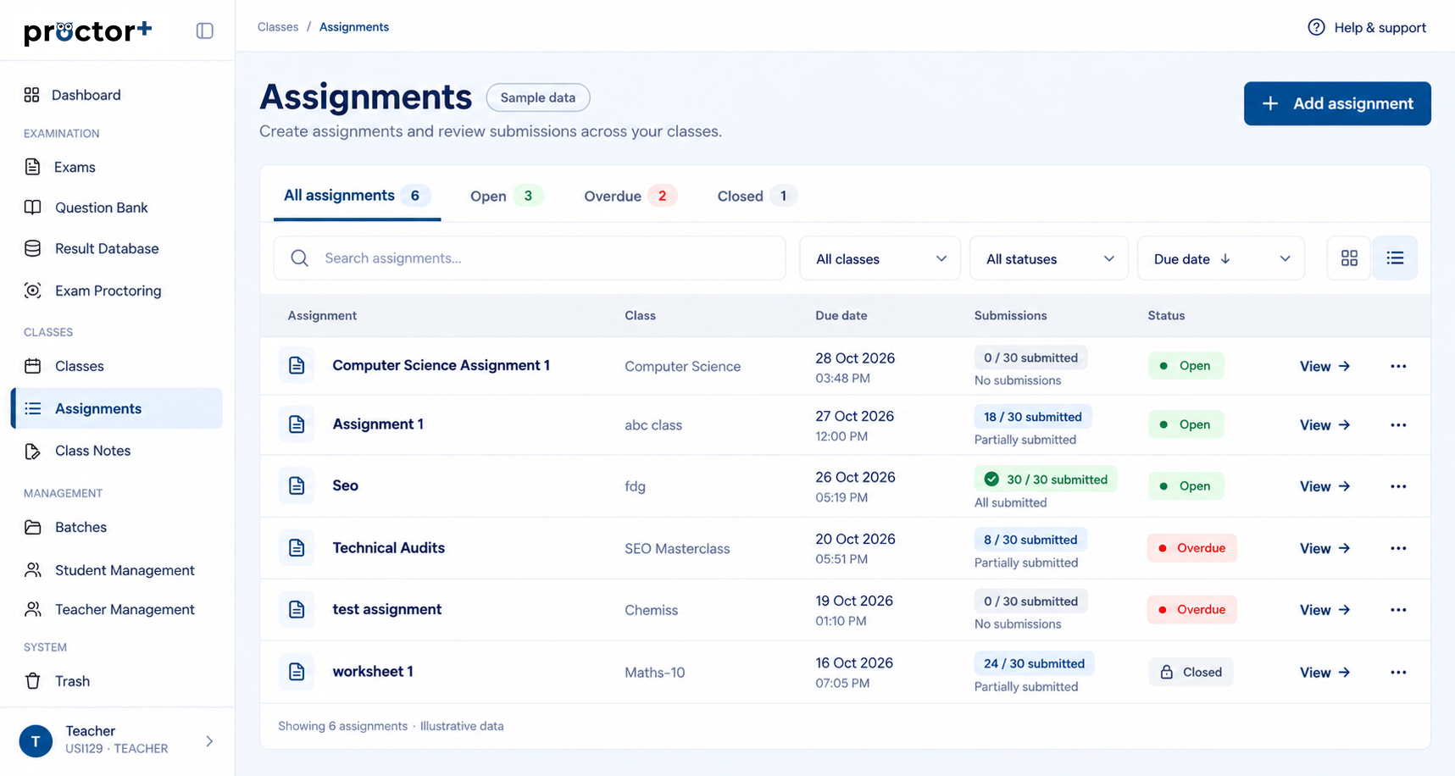1455x776 pixels.
Task: Open the Due date sort dropdown
Action: point(1220,258)
